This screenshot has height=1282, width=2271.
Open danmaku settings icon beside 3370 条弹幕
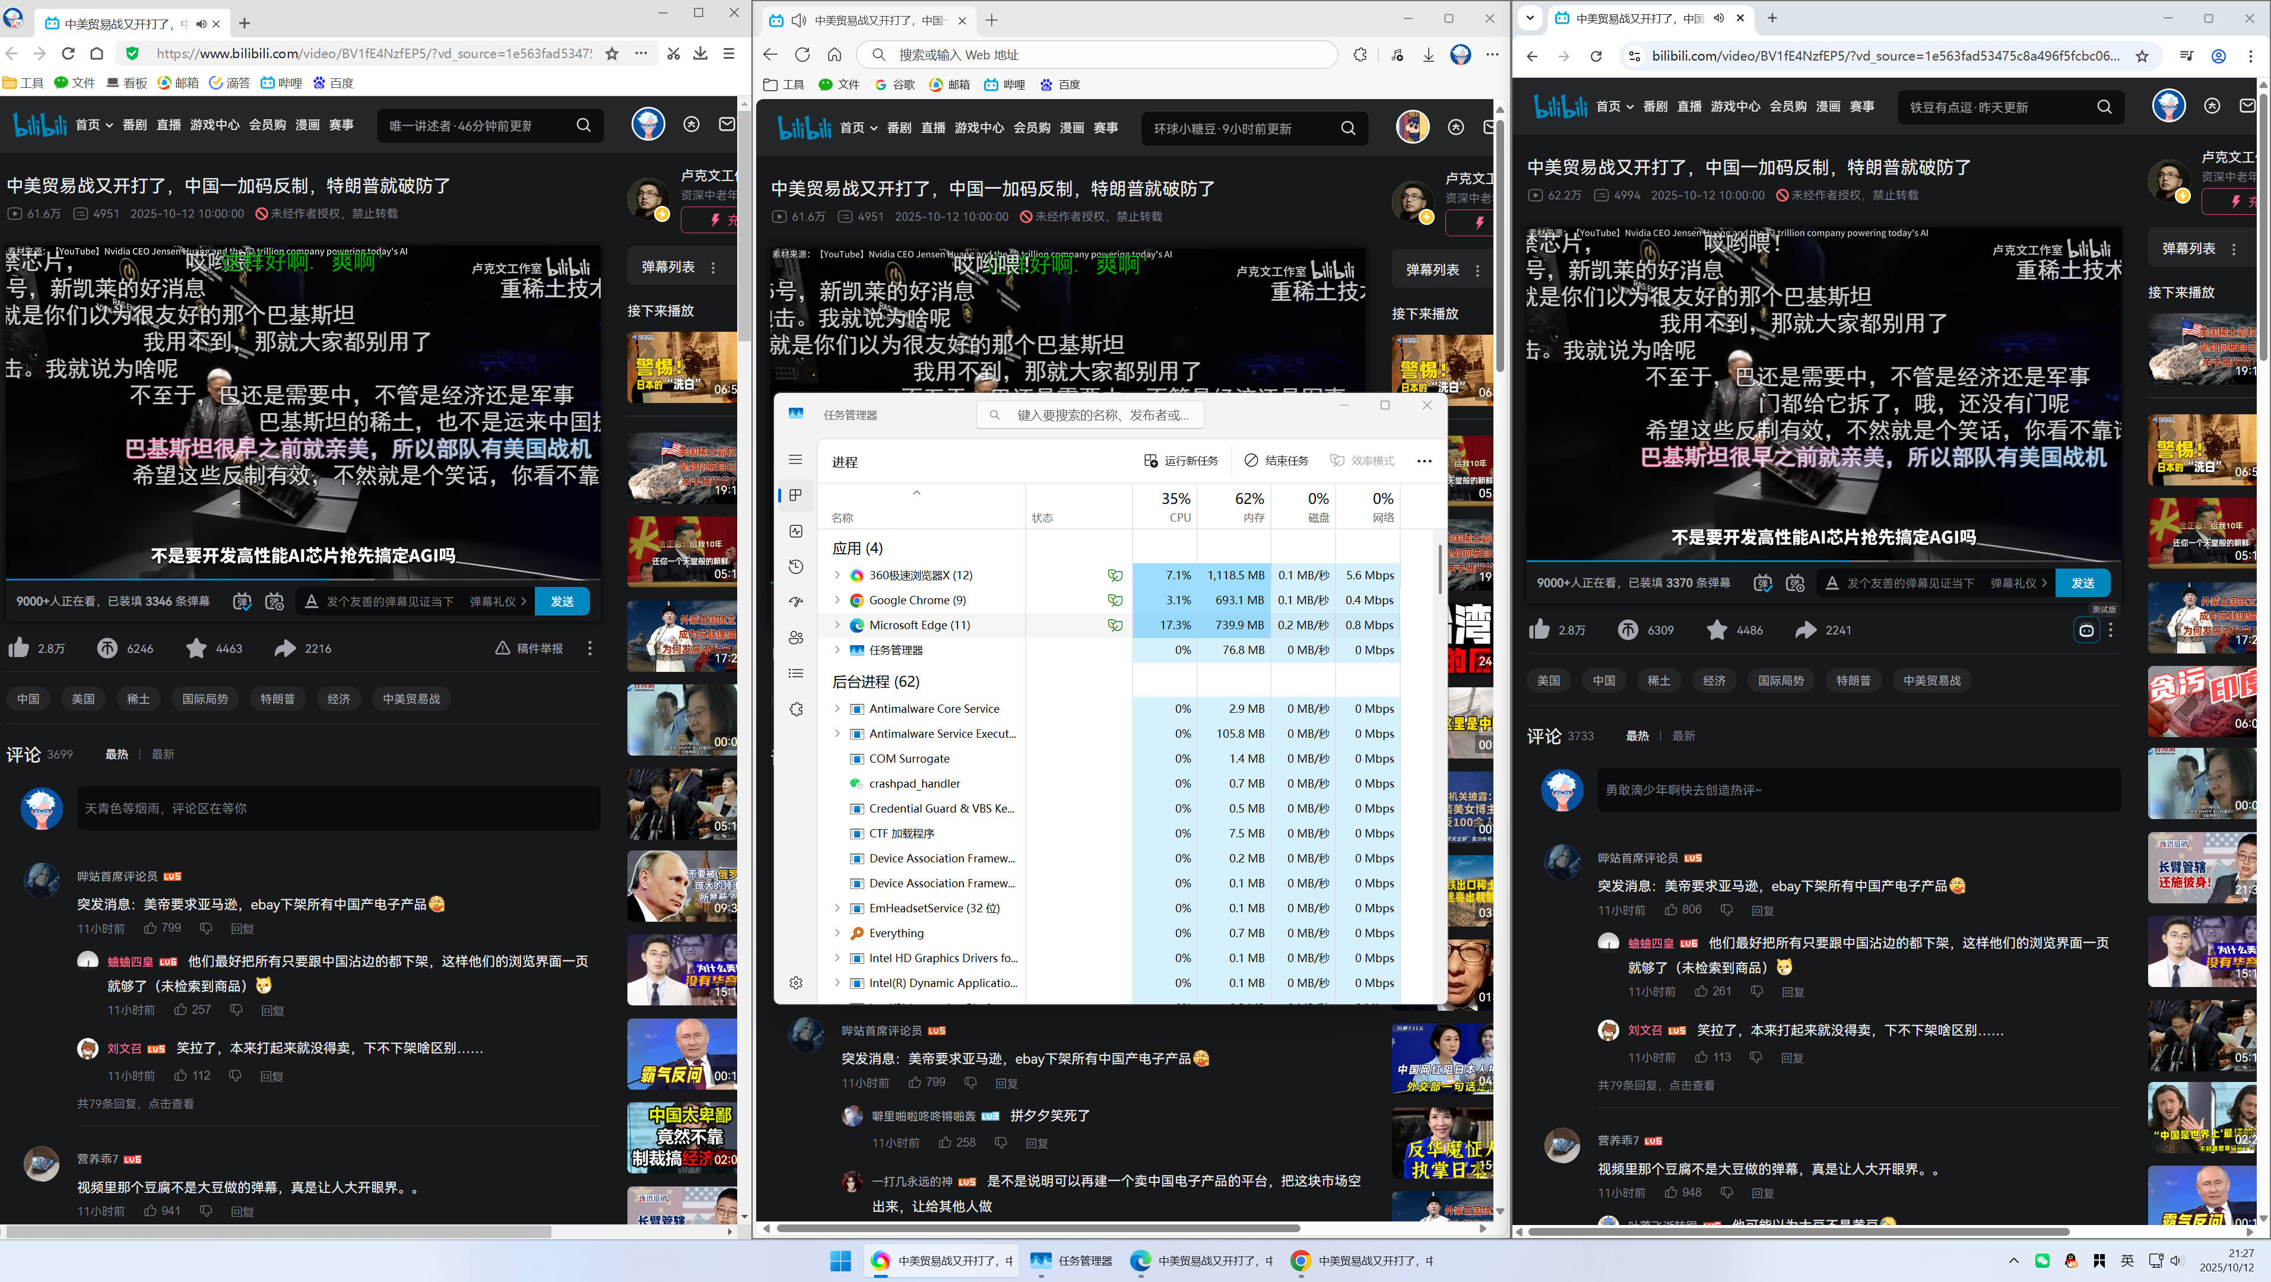coord(1795,583)
